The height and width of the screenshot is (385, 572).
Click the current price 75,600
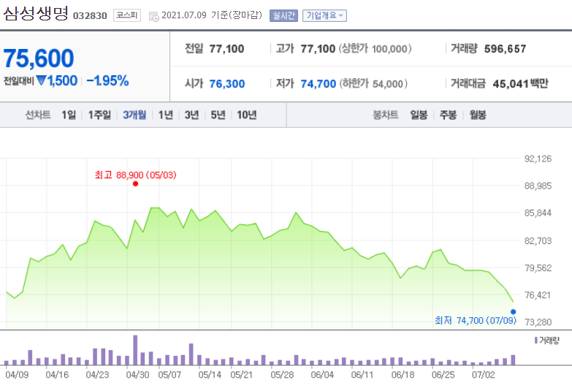click(39, 58)
